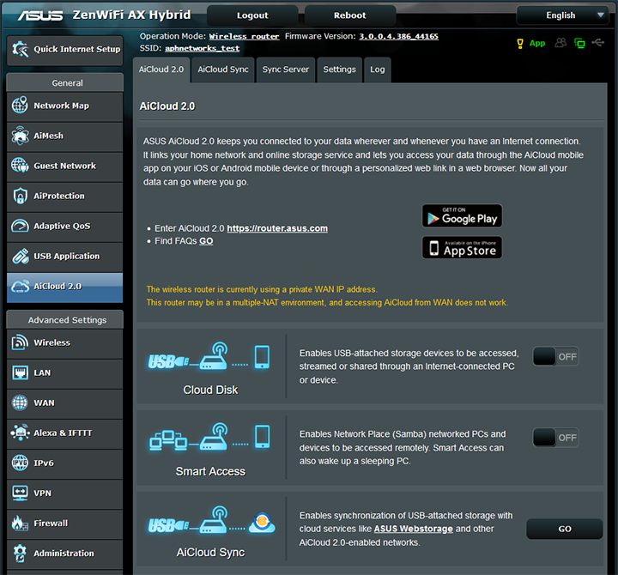Click the firmware version number link
The image size is (618, 575).
[398, 37]
